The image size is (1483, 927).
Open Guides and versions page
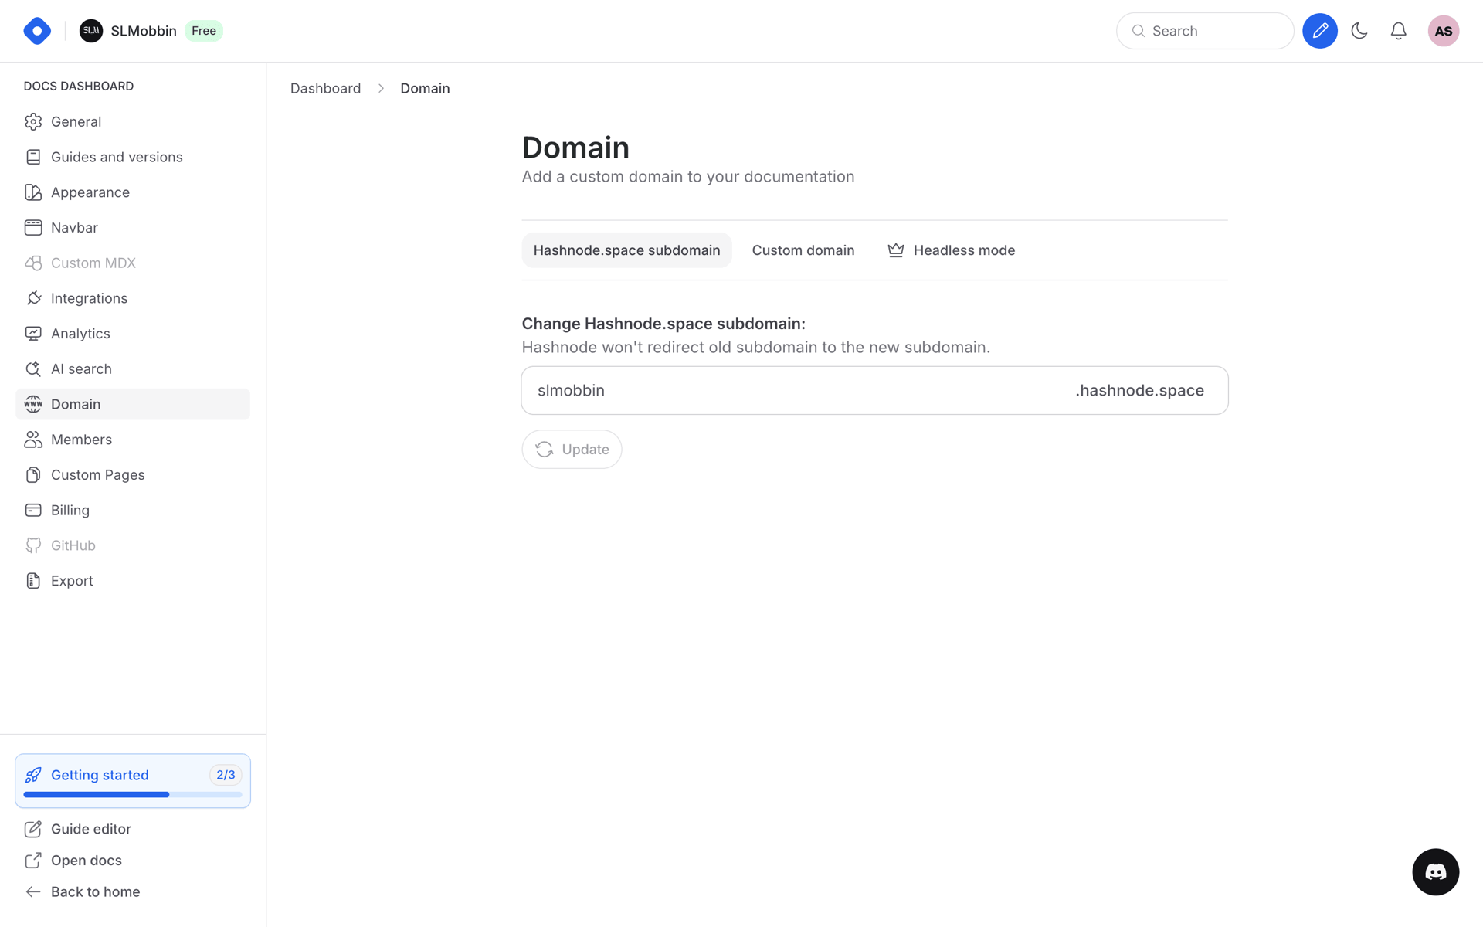tap(133, 157)
